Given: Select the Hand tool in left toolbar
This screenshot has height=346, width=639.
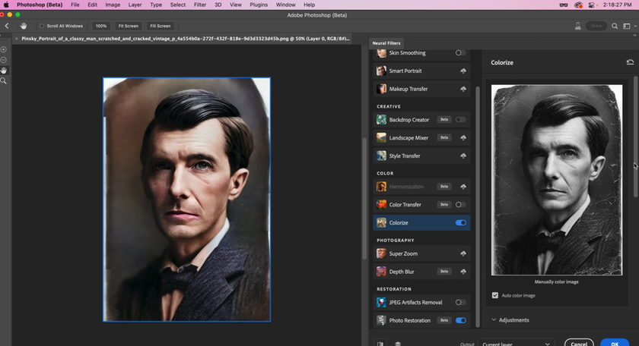Looking at the screenshot, I should (4, 71).
